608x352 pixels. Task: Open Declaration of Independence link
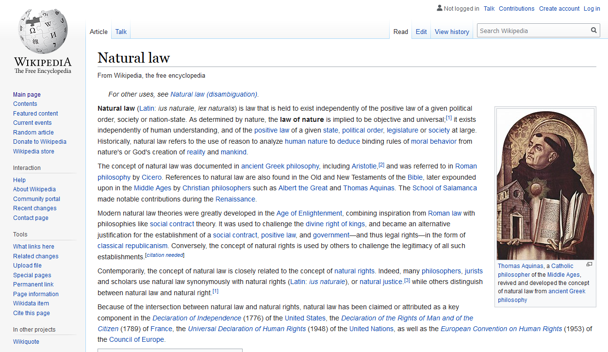click(x=197, y=318)
